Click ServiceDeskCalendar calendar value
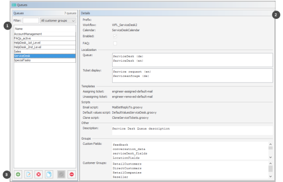283x182 pixels. click(x=126, y=30)
